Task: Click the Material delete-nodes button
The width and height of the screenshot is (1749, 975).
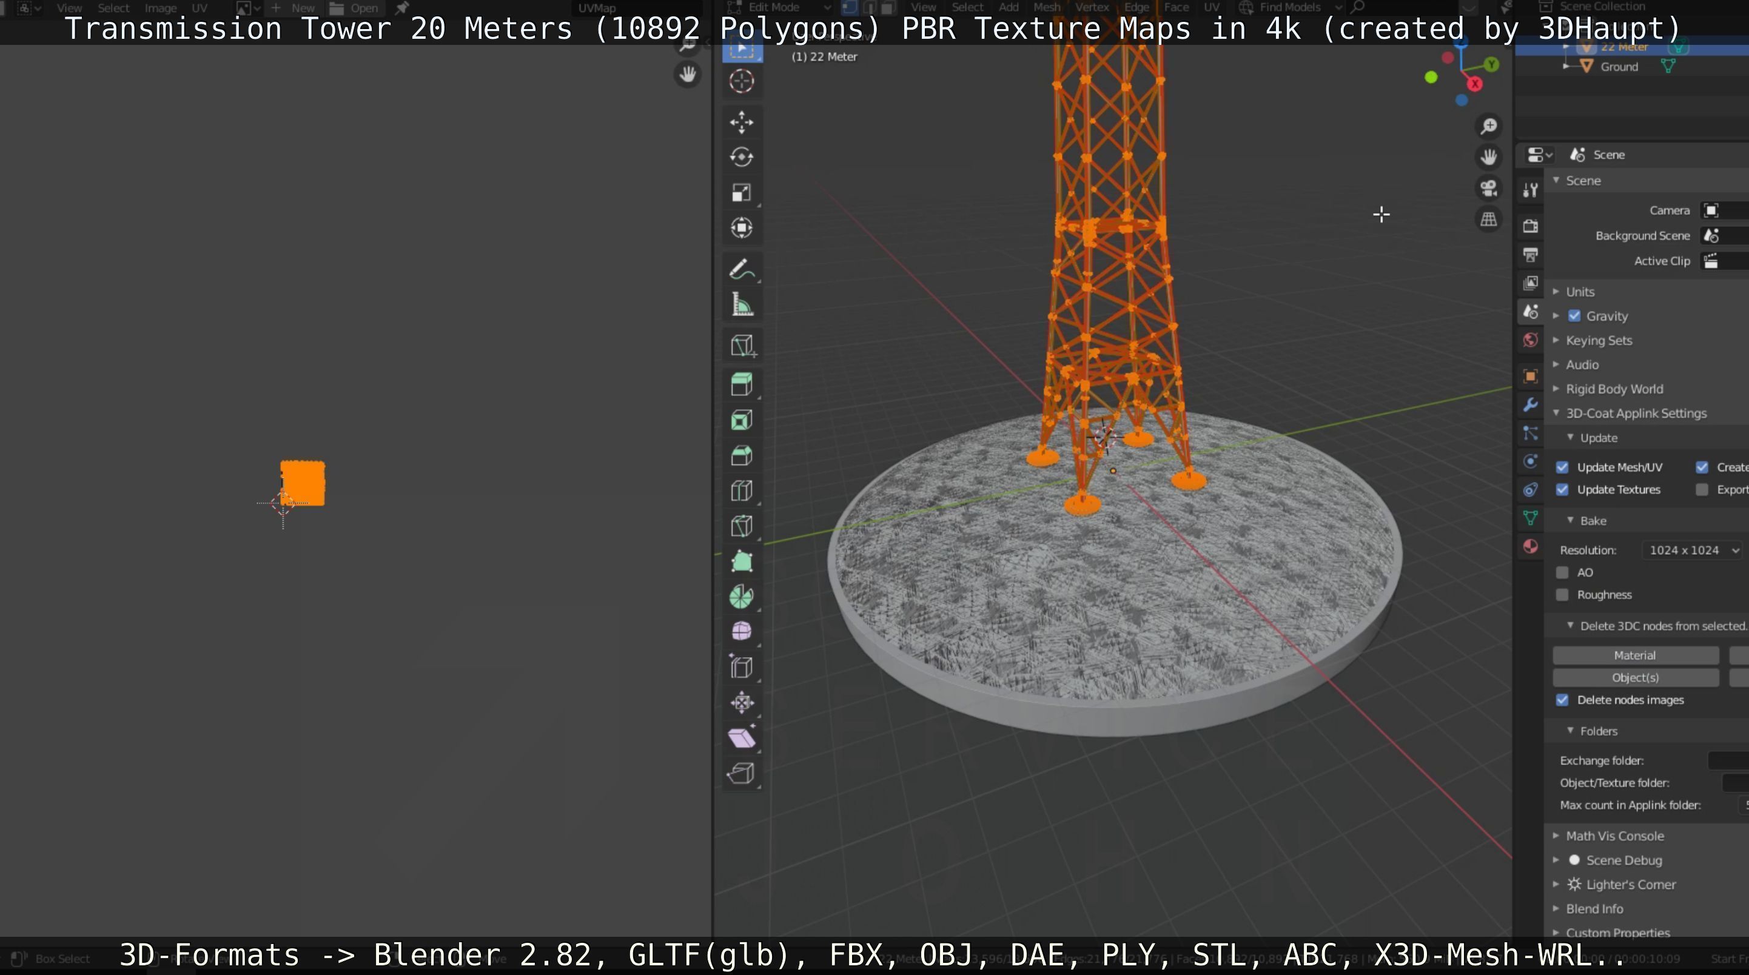Action: click(x=1635, y=656)
